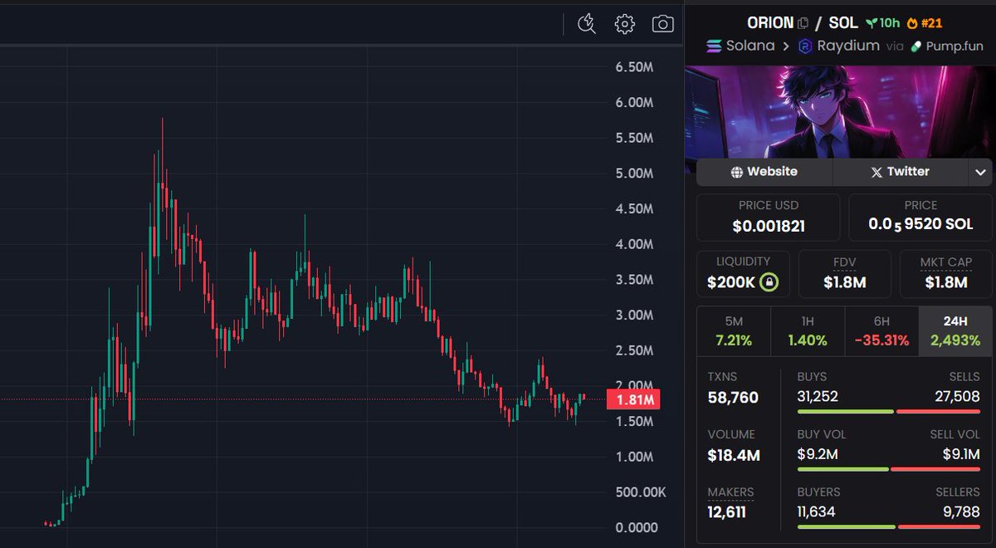Click the 500.00K price axis label
This screenshot has width=996, height=548.
pos(640,492)
